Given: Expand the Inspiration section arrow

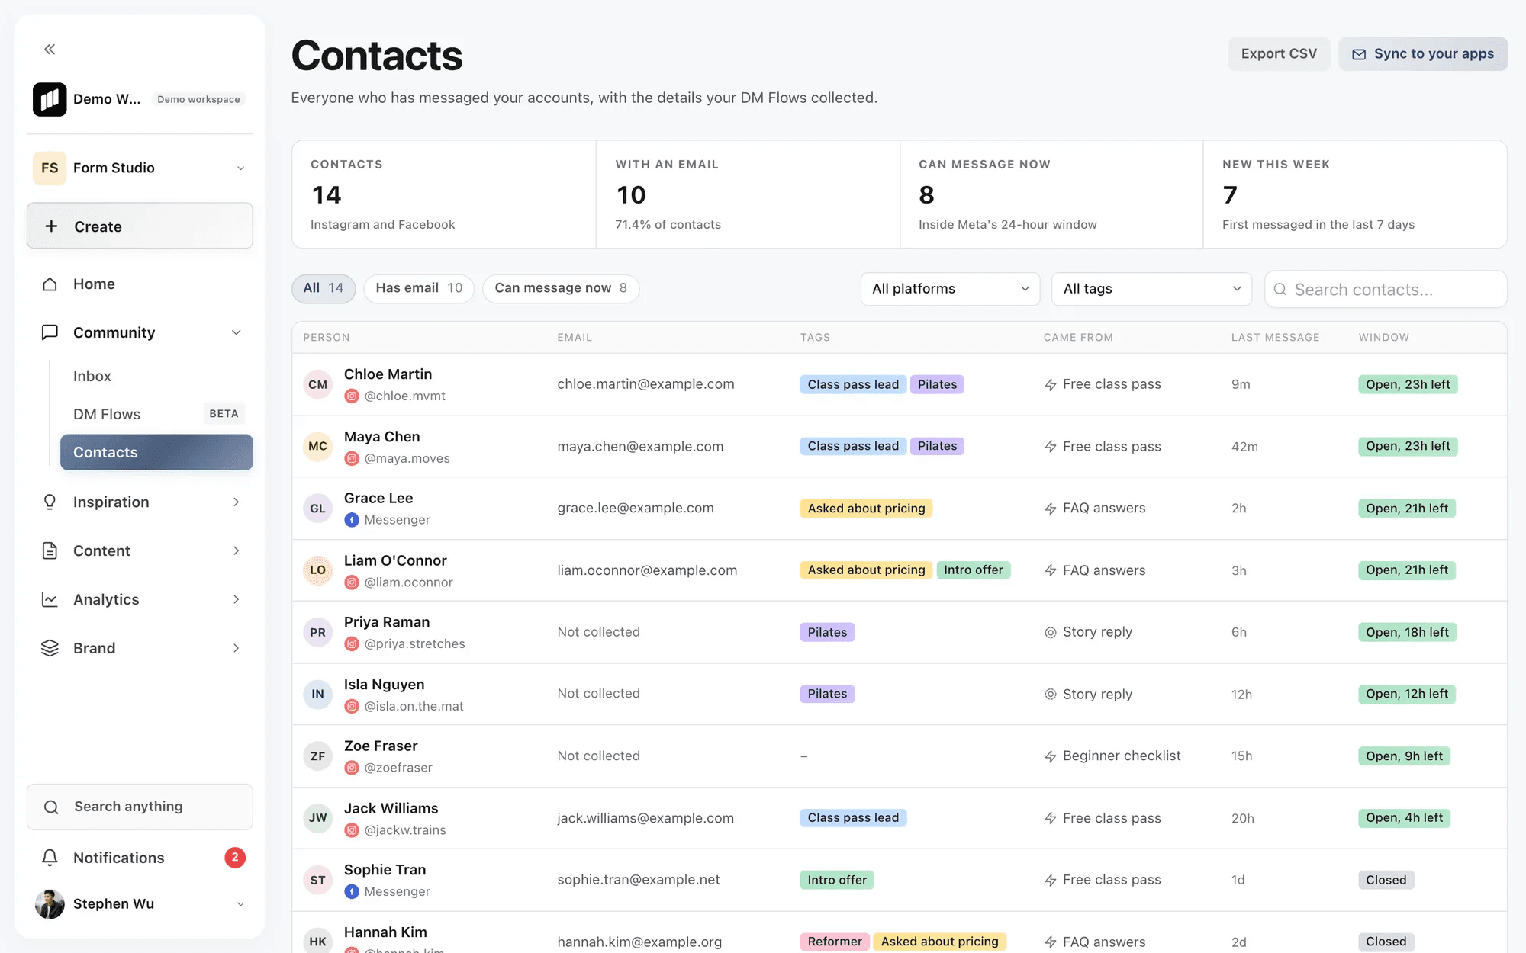Looking at the screenshot, I should pos(237,502).
